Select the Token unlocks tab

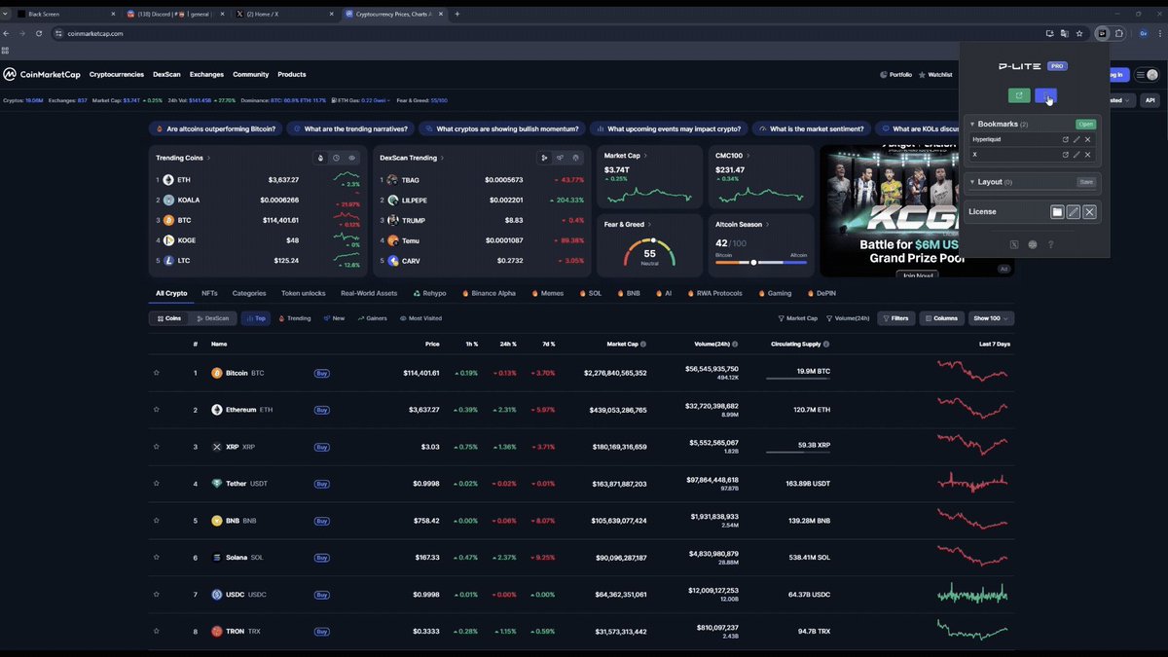coord(304,293)
